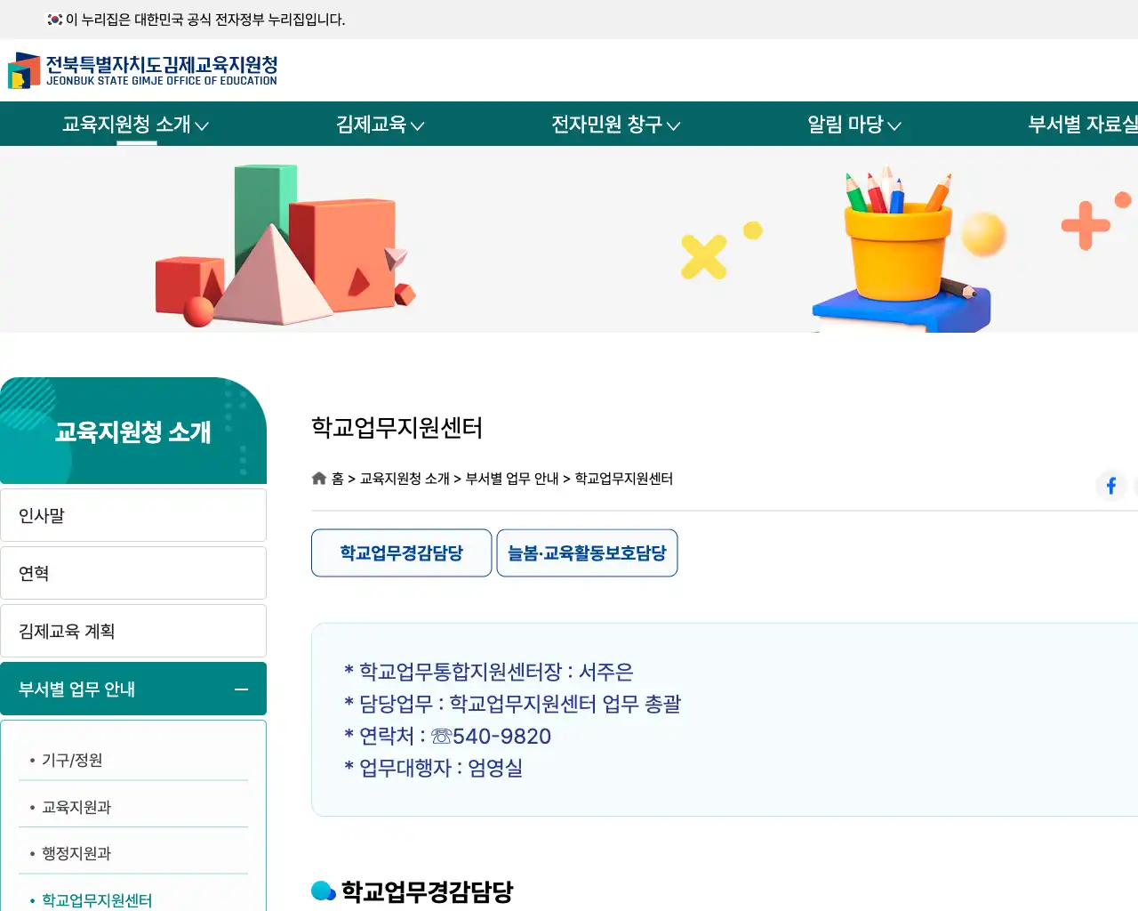Open 인사말 in the sidebar
Image resolution: width=1138 pixels, height=911 pixels.
coord(133,515)
